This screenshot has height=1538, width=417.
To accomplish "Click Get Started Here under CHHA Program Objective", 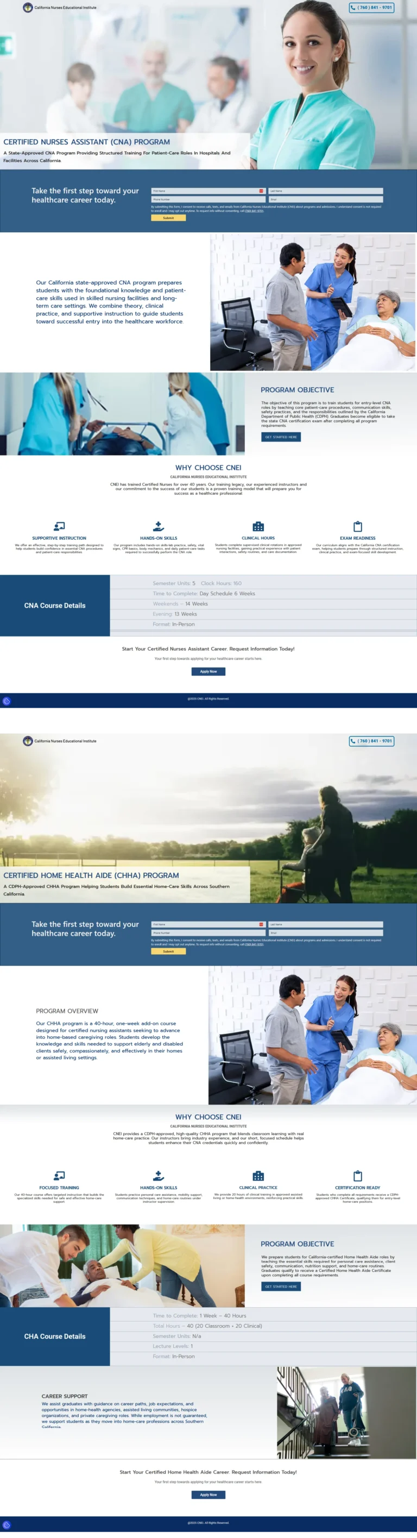I will tap(281, 1287).
